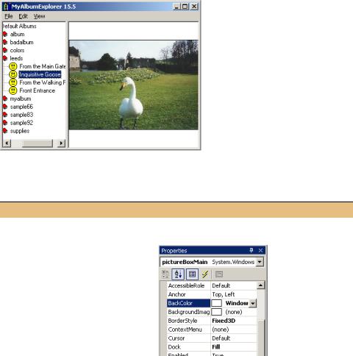Click the Property Pages toolbar icon
Screen dimensions: 353x356
pyautogui.click(x=219, y=274)
